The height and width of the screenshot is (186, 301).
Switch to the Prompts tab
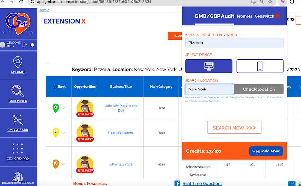point(244,16)
